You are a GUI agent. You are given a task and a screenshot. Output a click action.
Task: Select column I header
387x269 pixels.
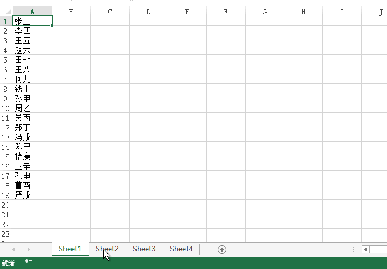pyautogui.click(x=342, y=12)
